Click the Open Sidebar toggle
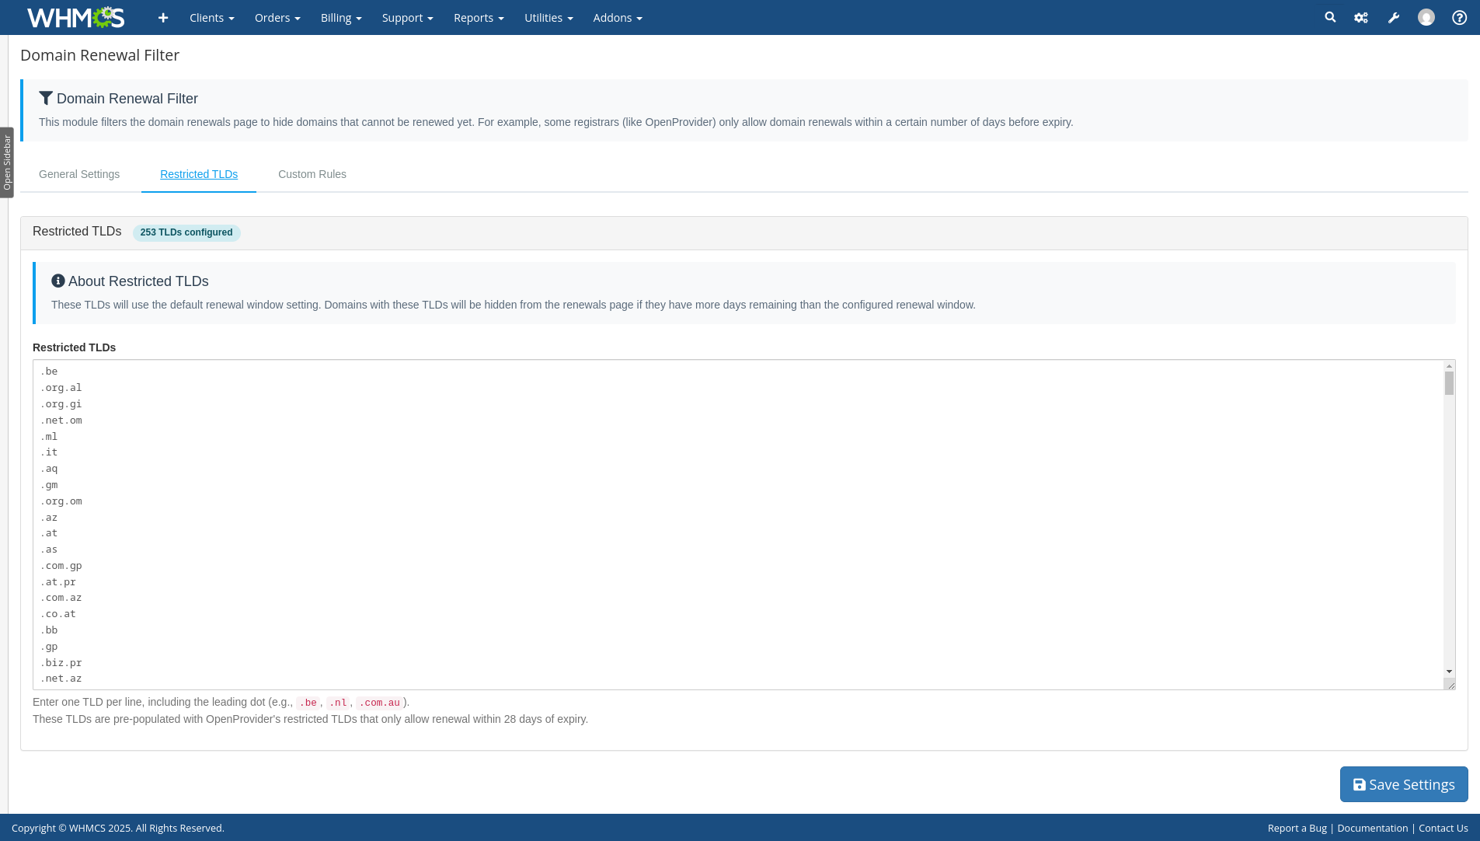Screen dimensions: 1480x841 coord(7,162)
